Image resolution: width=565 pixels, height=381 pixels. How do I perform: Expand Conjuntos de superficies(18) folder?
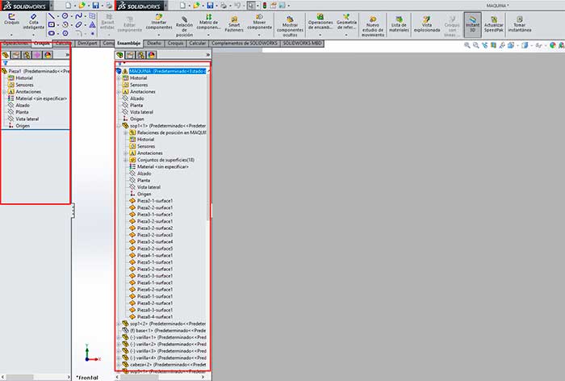click(x=126, y=160)
